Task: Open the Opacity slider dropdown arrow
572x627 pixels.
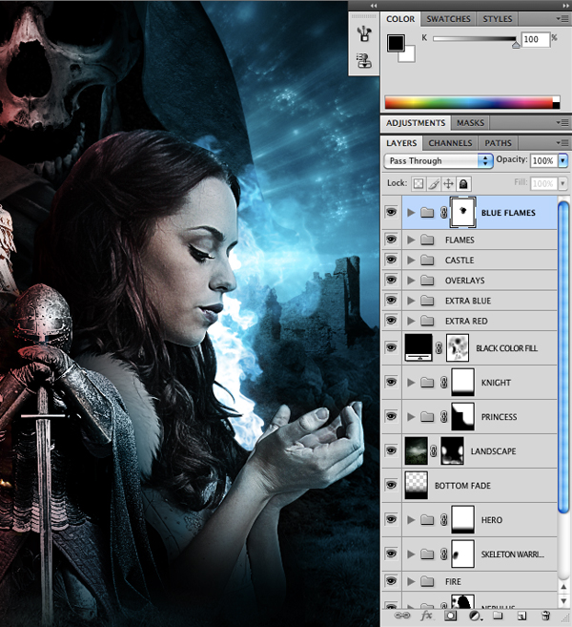Action: tap(562, 161)
